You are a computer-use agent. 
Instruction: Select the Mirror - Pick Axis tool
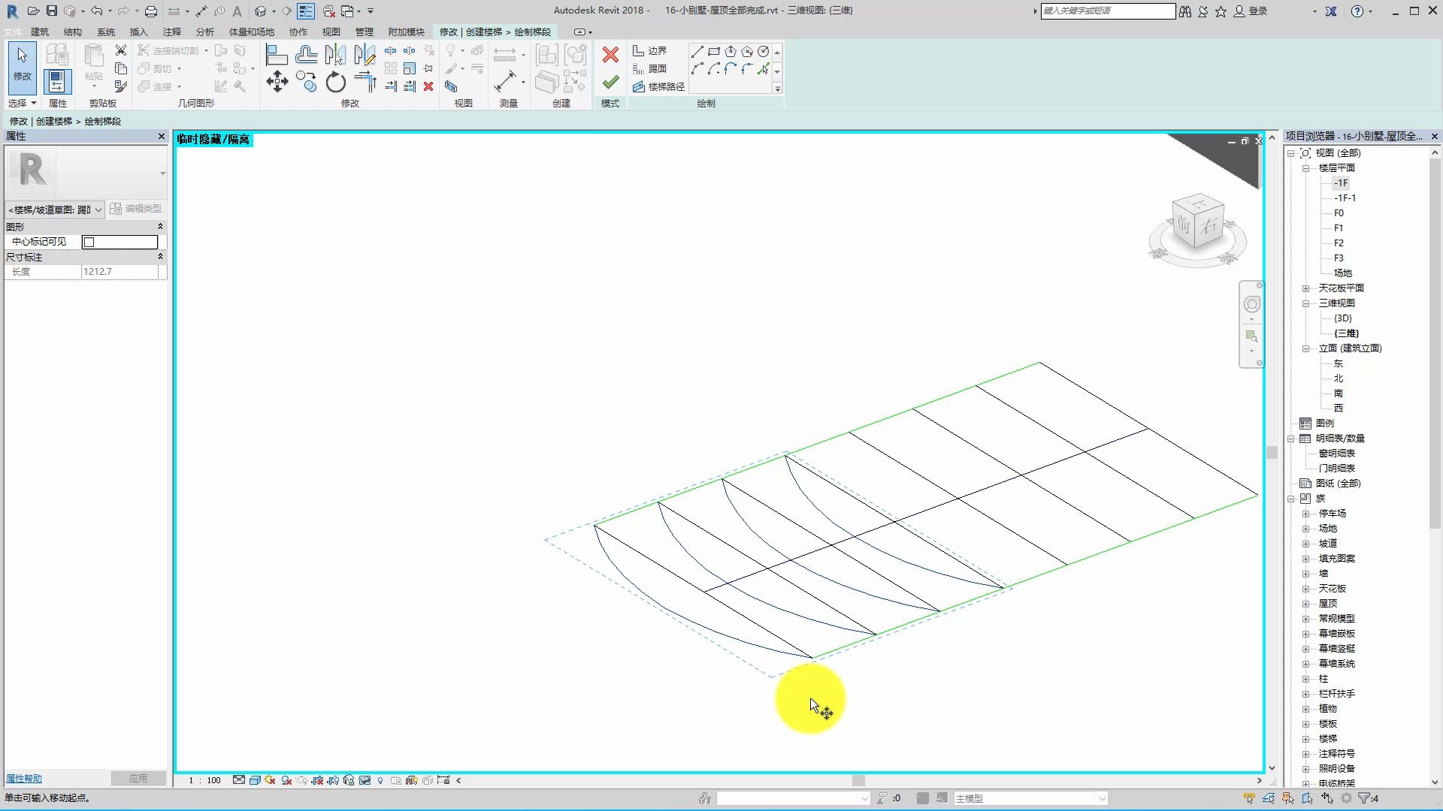335,54
